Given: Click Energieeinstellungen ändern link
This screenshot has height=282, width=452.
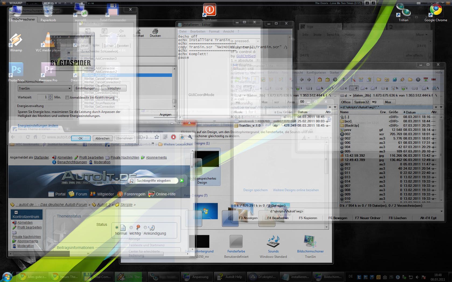Looking at the screenshot, I should point(38,126).
